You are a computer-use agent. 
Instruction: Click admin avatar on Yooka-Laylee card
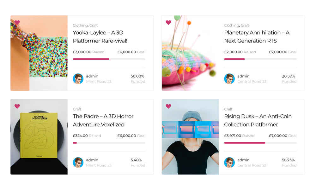(x=78, y=79)
